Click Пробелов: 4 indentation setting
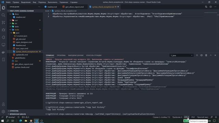Viewport: 219px width, 123px height. [x=177, y=117]
